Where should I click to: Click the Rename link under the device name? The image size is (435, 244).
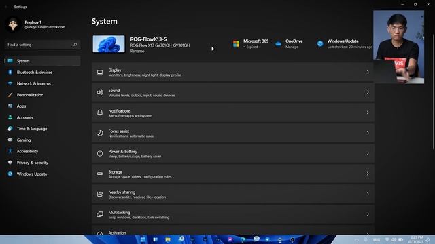click(137, 52)
